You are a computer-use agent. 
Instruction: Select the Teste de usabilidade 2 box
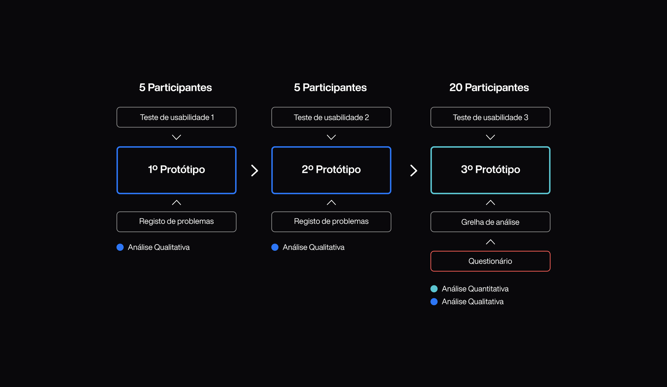tap(331, 117)
